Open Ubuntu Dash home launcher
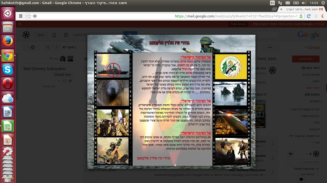Viewport: 327px width, 183px height. [8, 13]
